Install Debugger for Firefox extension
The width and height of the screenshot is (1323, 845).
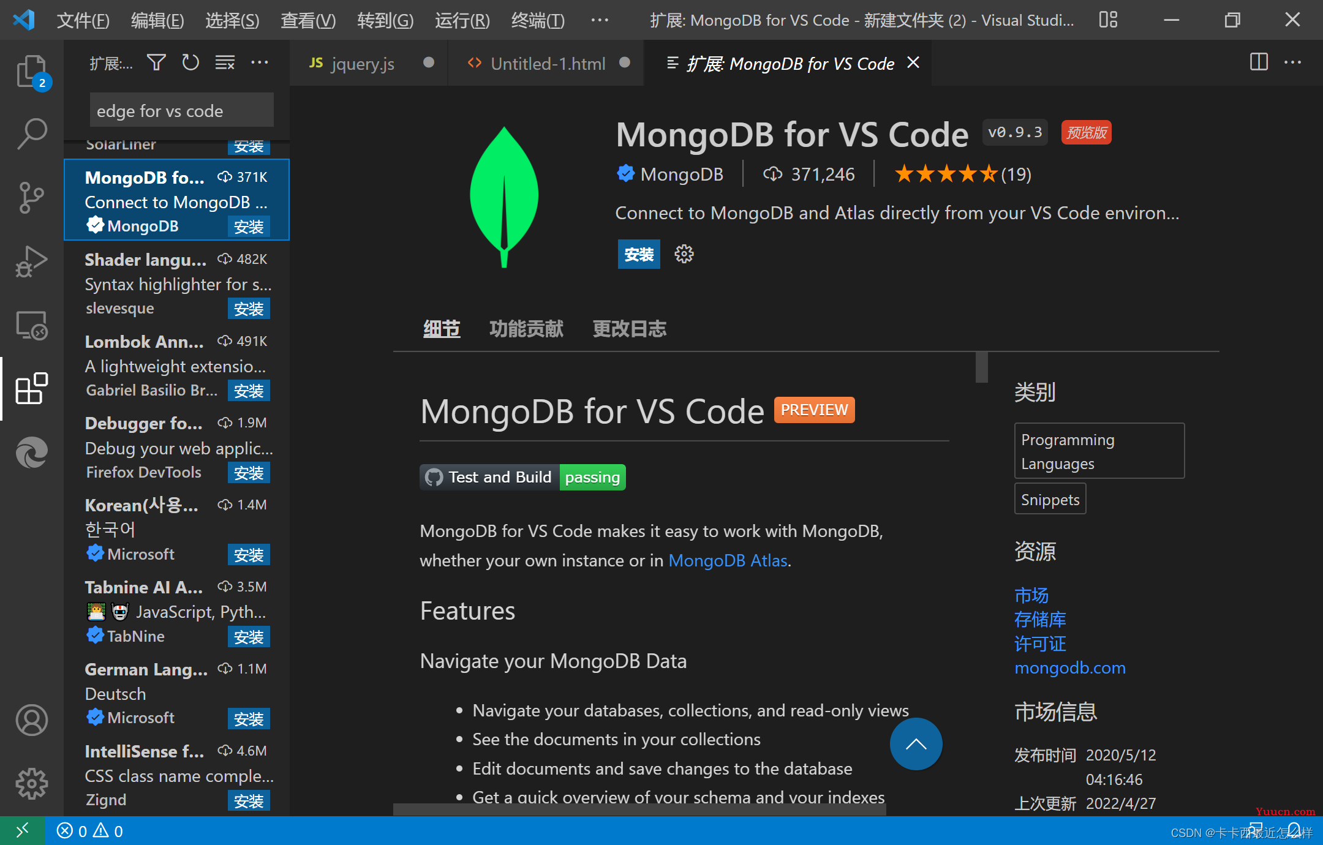click(249, 473)
